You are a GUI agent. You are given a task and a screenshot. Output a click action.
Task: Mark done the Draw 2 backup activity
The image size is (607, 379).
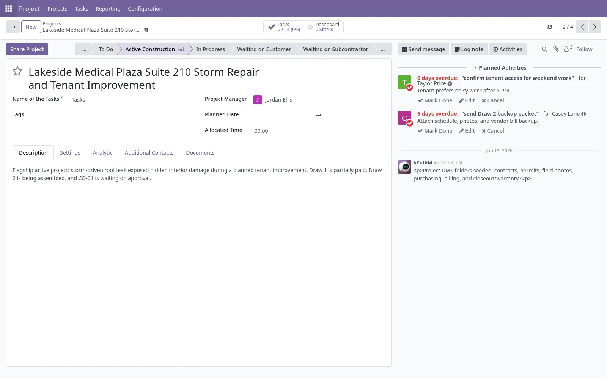click(x=435, y=131)
